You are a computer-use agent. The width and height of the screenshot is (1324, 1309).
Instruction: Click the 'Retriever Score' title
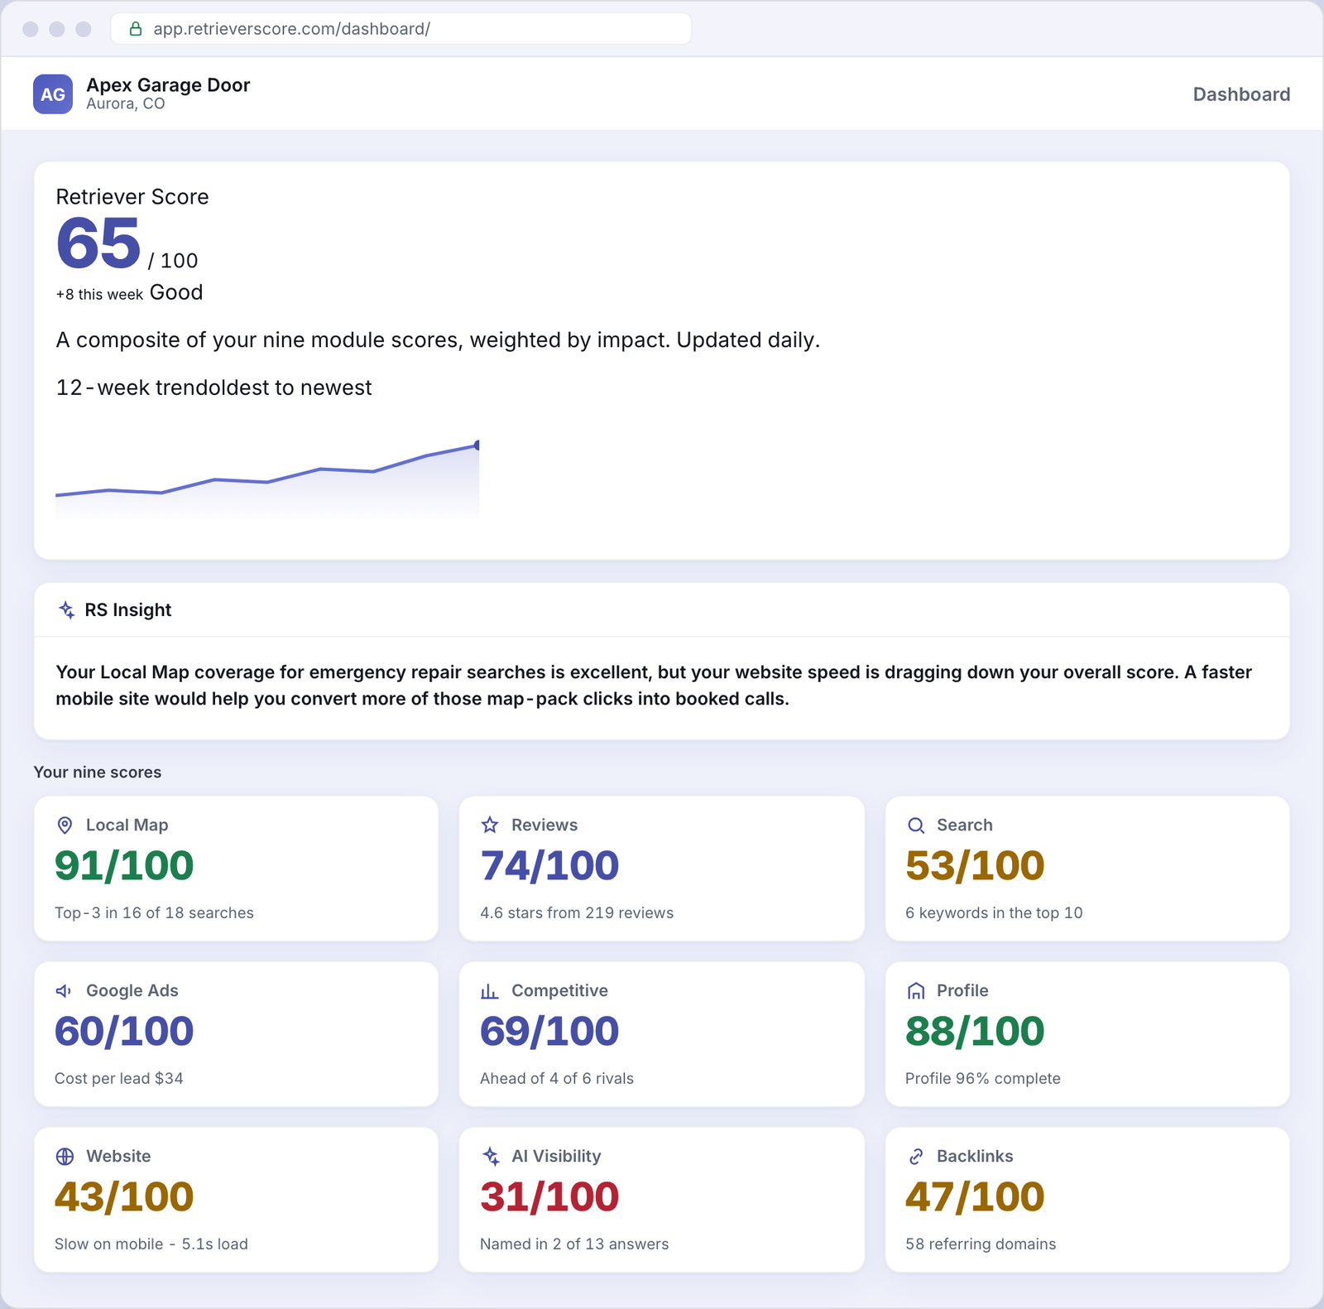(132, 197)
